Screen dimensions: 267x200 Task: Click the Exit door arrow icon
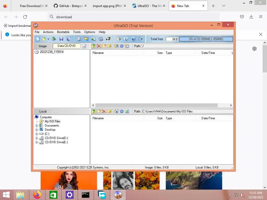click(x=141, y=39)
